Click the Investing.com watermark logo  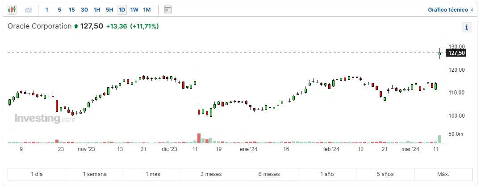click(45, 119)
